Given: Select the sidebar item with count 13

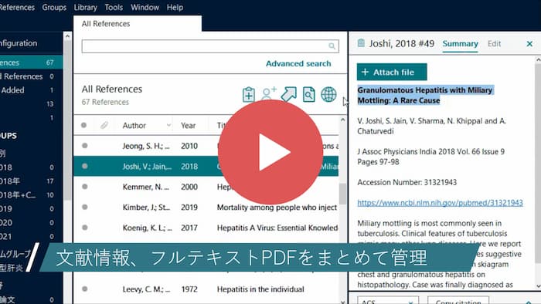Looking at the screenshot, I should tap(31, 103).
